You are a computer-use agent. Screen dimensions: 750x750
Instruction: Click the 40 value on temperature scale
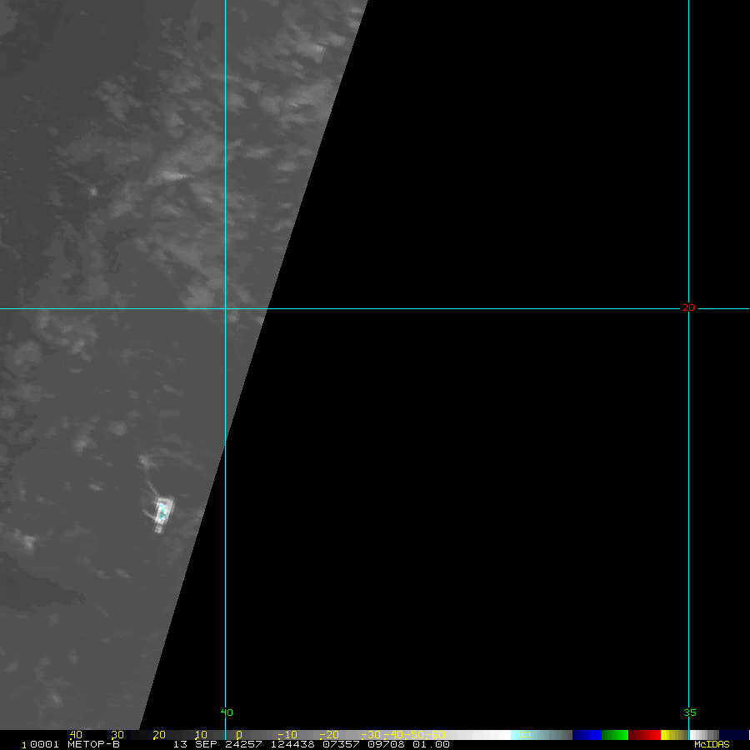76,735
